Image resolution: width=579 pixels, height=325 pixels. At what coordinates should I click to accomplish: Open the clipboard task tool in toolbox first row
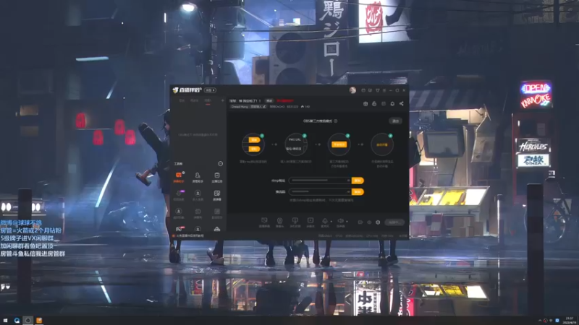tap(216, 177)
